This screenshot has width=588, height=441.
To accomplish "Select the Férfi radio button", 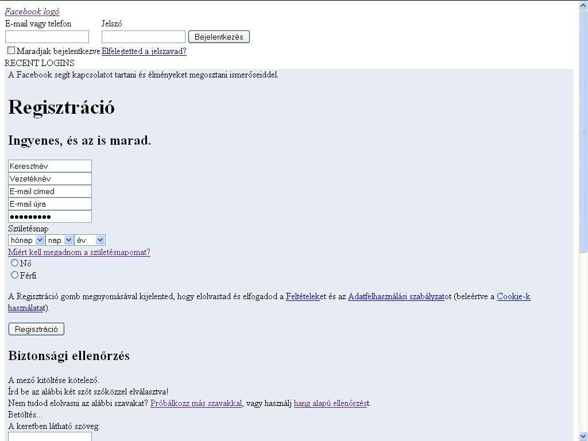I will pyautogui.click(x=14, y=275).
